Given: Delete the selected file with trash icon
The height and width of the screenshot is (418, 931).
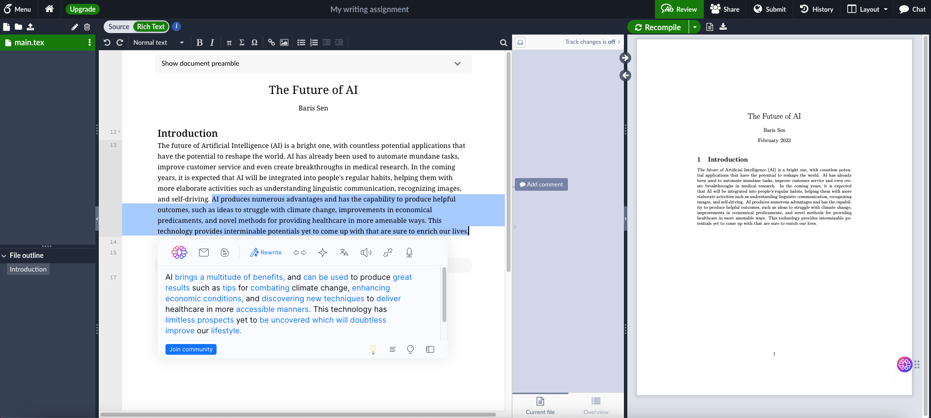Looking at the screenshot, I should (x=87, y=27).
